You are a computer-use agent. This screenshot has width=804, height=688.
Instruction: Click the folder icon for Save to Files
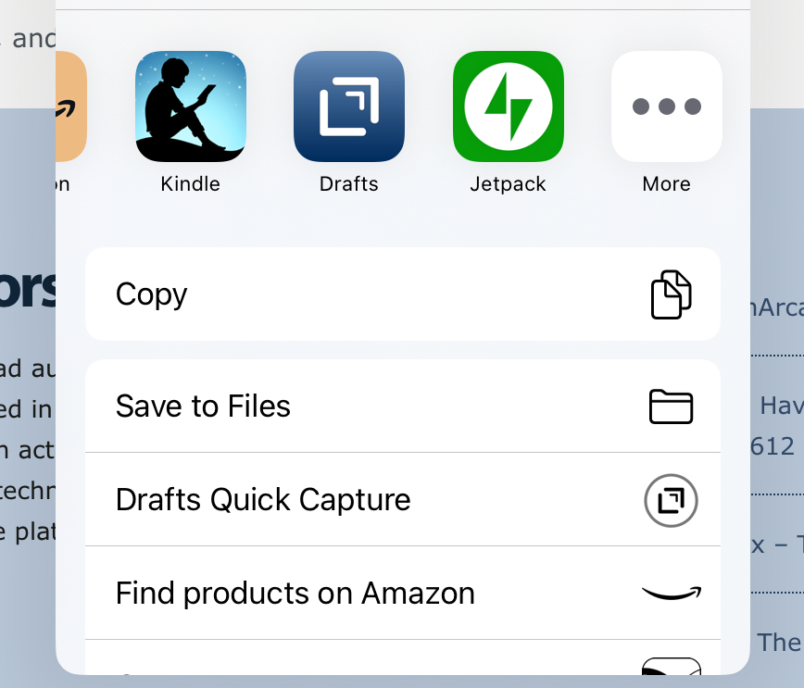coord(671,407)
